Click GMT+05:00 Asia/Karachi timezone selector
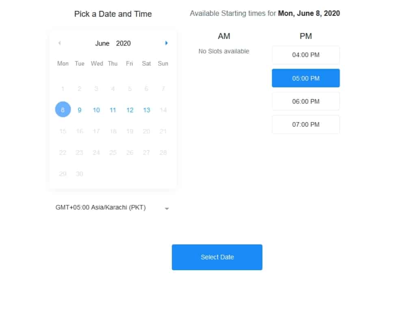This screenshot has height=312, width=416. coord(101,208)
